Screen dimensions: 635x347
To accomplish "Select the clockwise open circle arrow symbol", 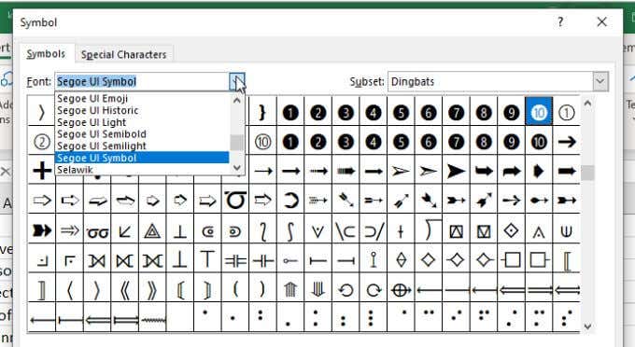I will pyautogui.click(x=374, y=290).
